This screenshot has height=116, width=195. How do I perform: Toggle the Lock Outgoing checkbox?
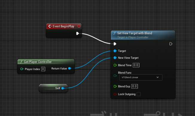(x=138, y=94)
